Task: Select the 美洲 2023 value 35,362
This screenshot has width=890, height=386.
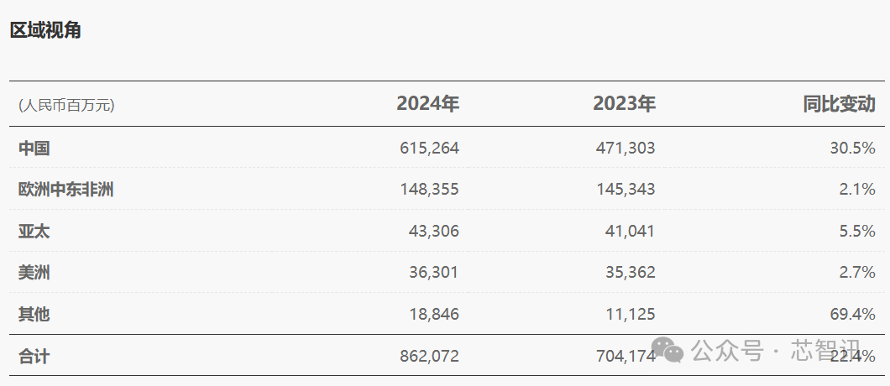Action: [x=630, y=273]
